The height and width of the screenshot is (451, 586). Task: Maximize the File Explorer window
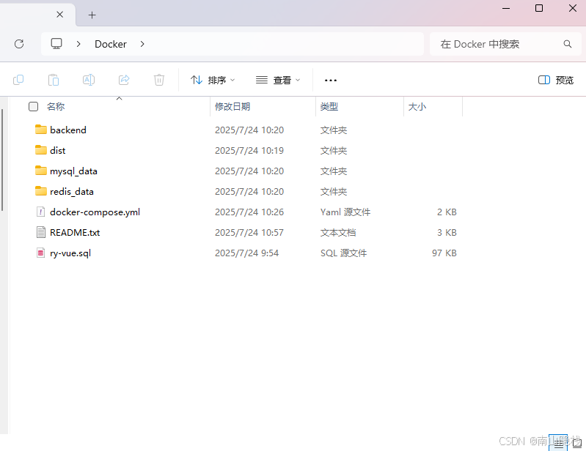coord(539,8)
